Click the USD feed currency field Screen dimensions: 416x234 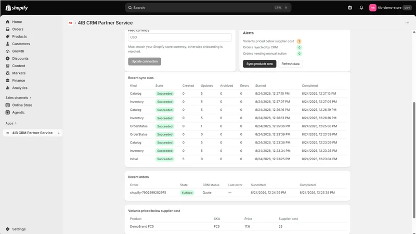point(179,37)
